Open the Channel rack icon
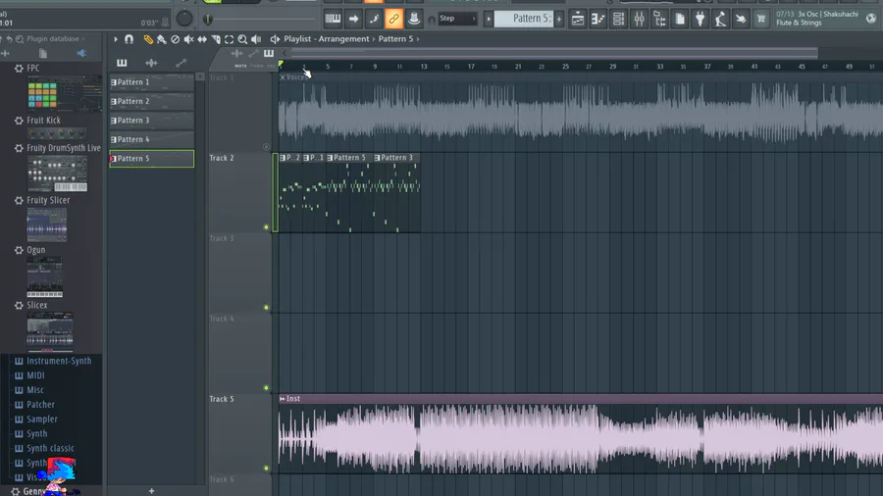The image size is (883, 496). [618, 19]
